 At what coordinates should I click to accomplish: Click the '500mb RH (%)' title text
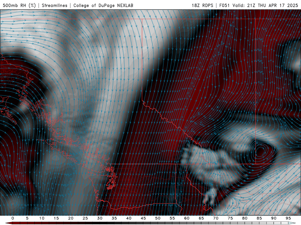pos(19,5)
